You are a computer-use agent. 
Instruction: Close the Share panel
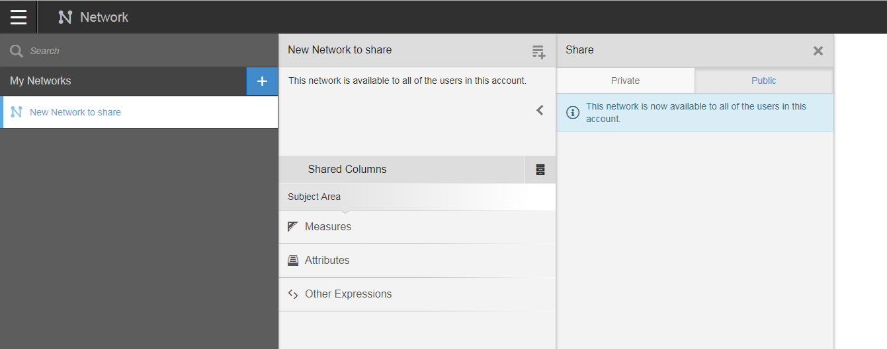tap(818, 51)
